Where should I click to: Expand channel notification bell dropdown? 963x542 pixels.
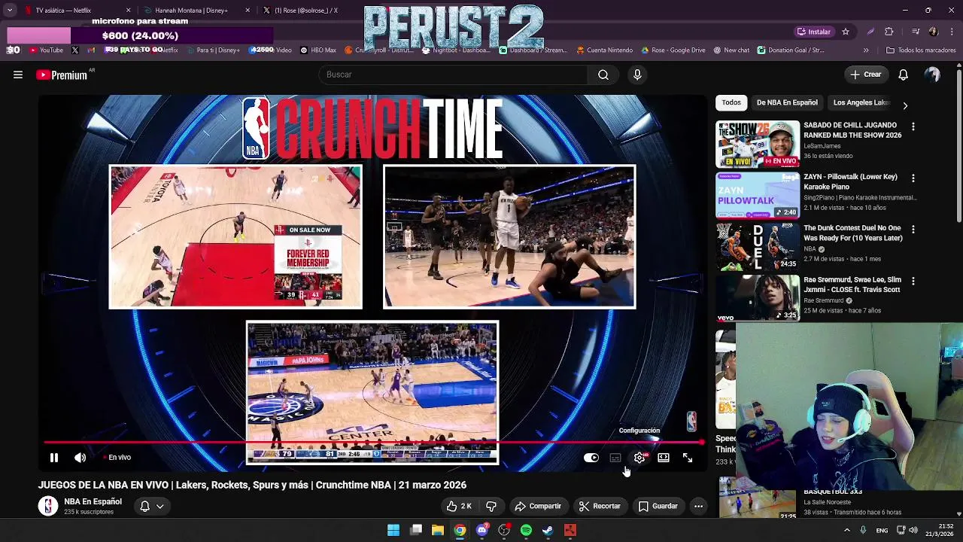[152, 506]
